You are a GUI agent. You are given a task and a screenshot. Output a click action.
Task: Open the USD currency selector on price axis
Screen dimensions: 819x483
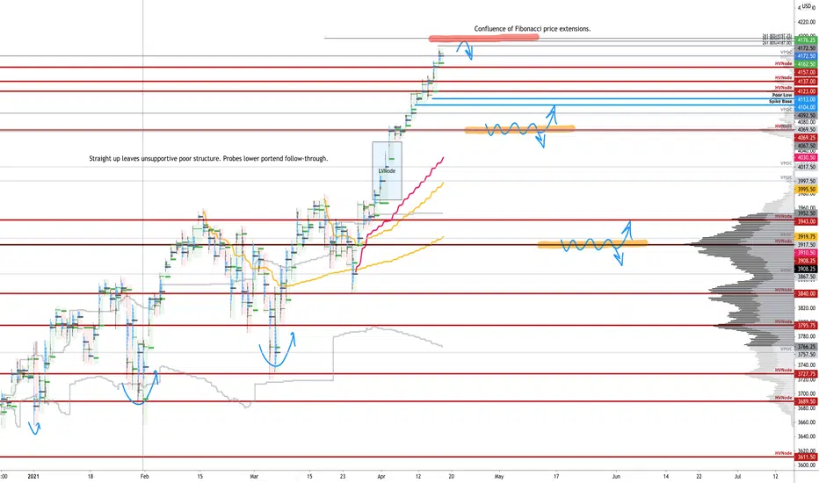(807, 6)
